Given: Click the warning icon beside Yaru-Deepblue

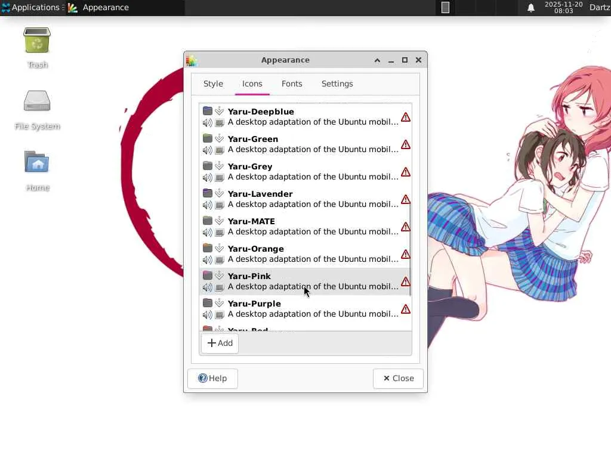Looking at the screenshot, I should (406, 117).
